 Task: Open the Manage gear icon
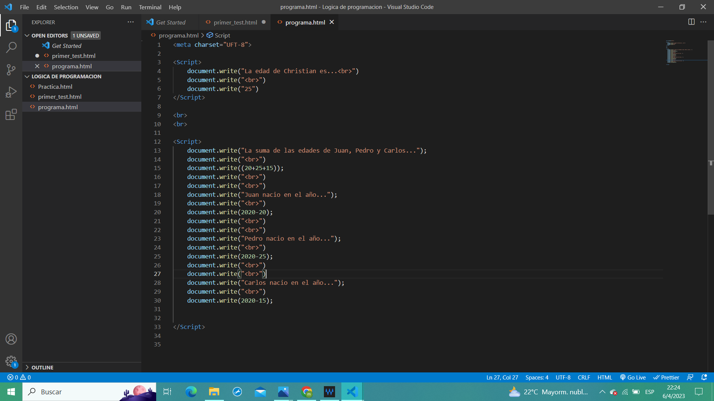11,361
